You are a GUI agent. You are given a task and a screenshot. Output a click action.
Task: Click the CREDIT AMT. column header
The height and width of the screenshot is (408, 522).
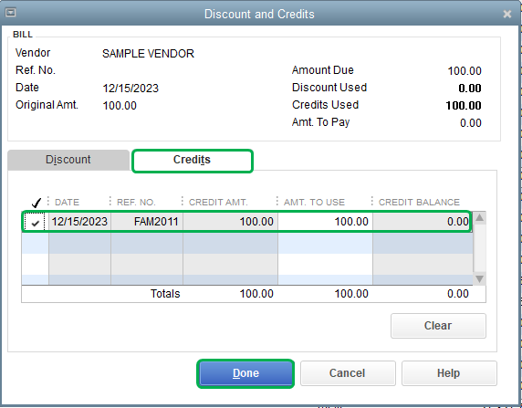[x=218, y=202]
